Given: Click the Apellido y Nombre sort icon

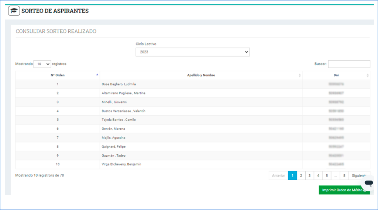Looking at the screenshot, I should [299, 75].
